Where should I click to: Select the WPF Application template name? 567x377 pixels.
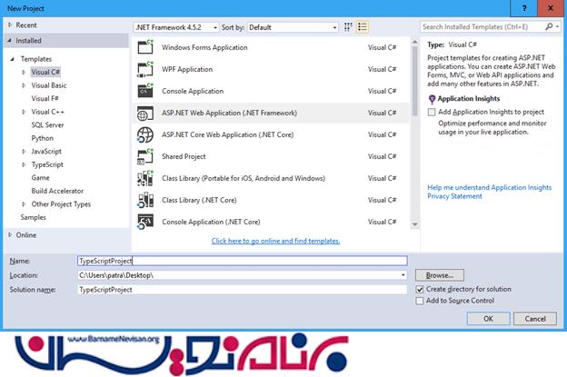click(187, 69)
